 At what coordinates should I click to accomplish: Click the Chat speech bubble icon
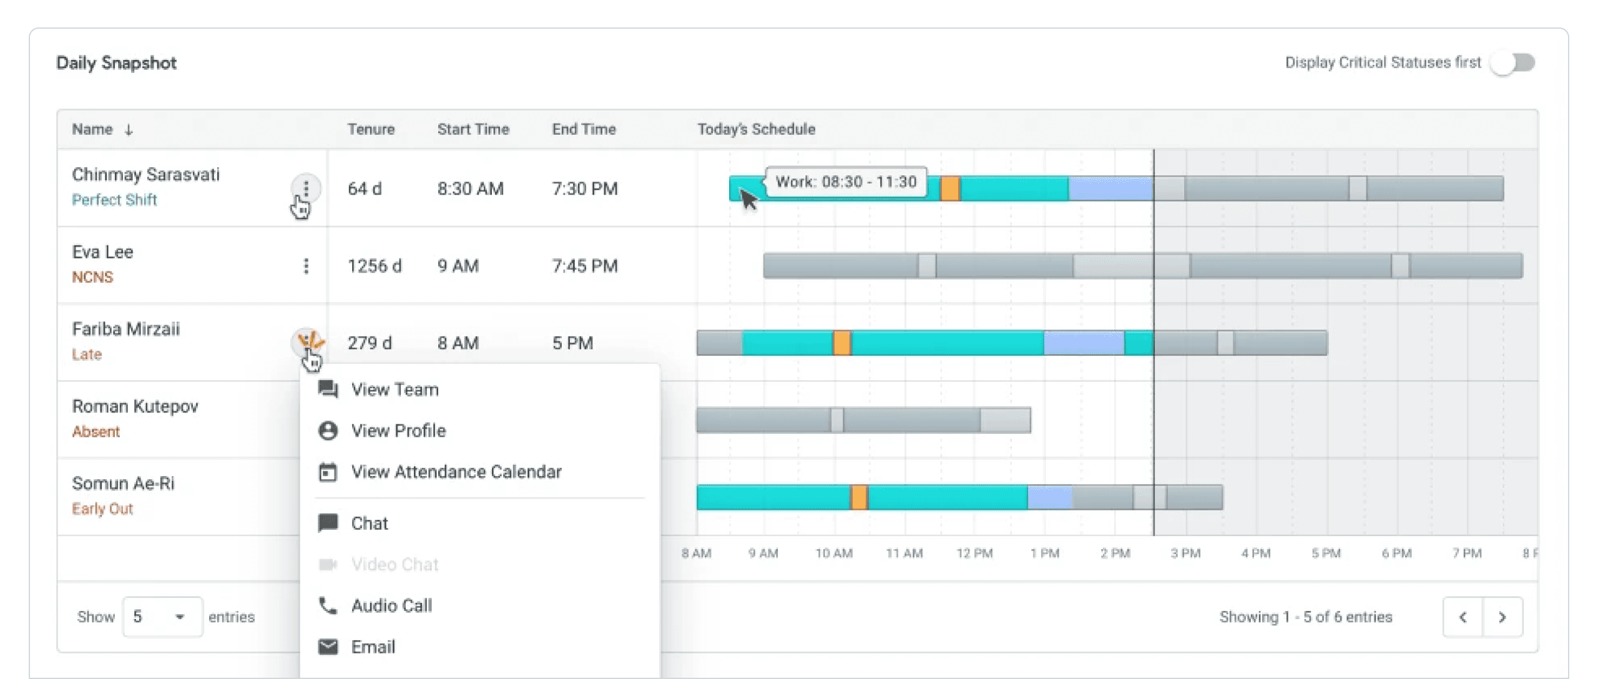coord(328,522)
